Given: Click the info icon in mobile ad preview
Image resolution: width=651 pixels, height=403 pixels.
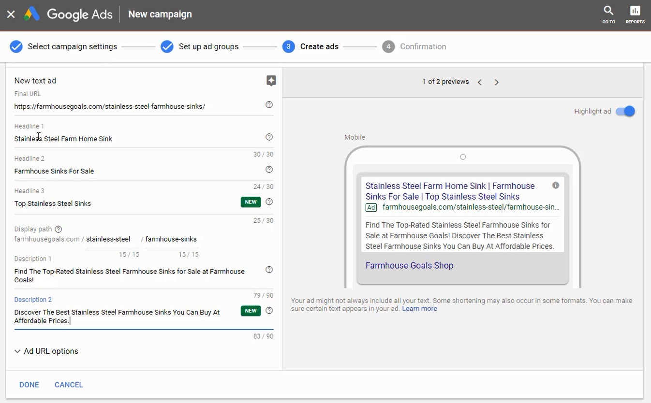Looking at the screenshot, I should 556,186.
